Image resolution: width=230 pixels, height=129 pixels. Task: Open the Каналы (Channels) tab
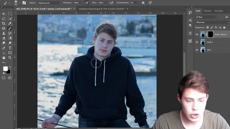(x=207, y=11)
